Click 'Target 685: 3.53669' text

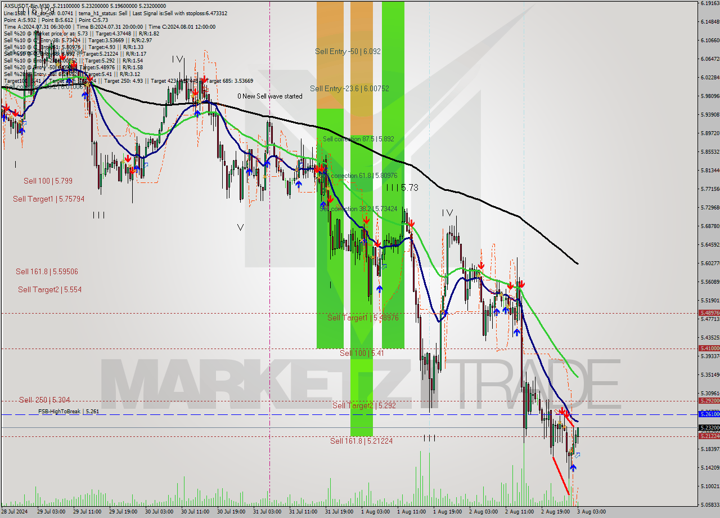click(x=228, y=81)
